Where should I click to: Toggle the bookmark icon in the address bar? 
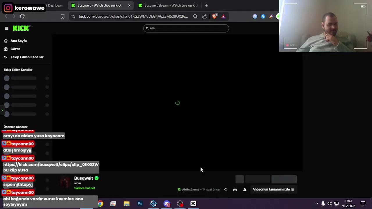click(62, 16)
